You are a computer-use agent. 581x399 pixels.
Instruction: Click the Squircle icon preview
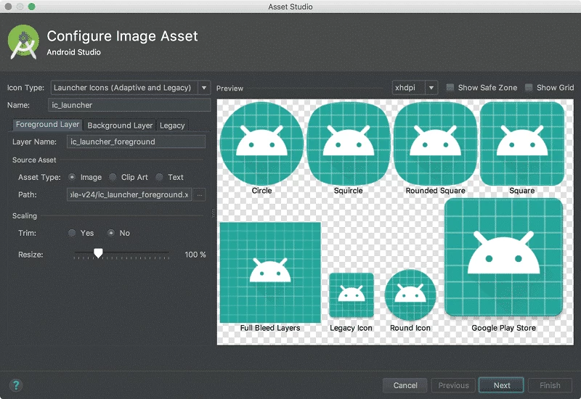point(349,144)
